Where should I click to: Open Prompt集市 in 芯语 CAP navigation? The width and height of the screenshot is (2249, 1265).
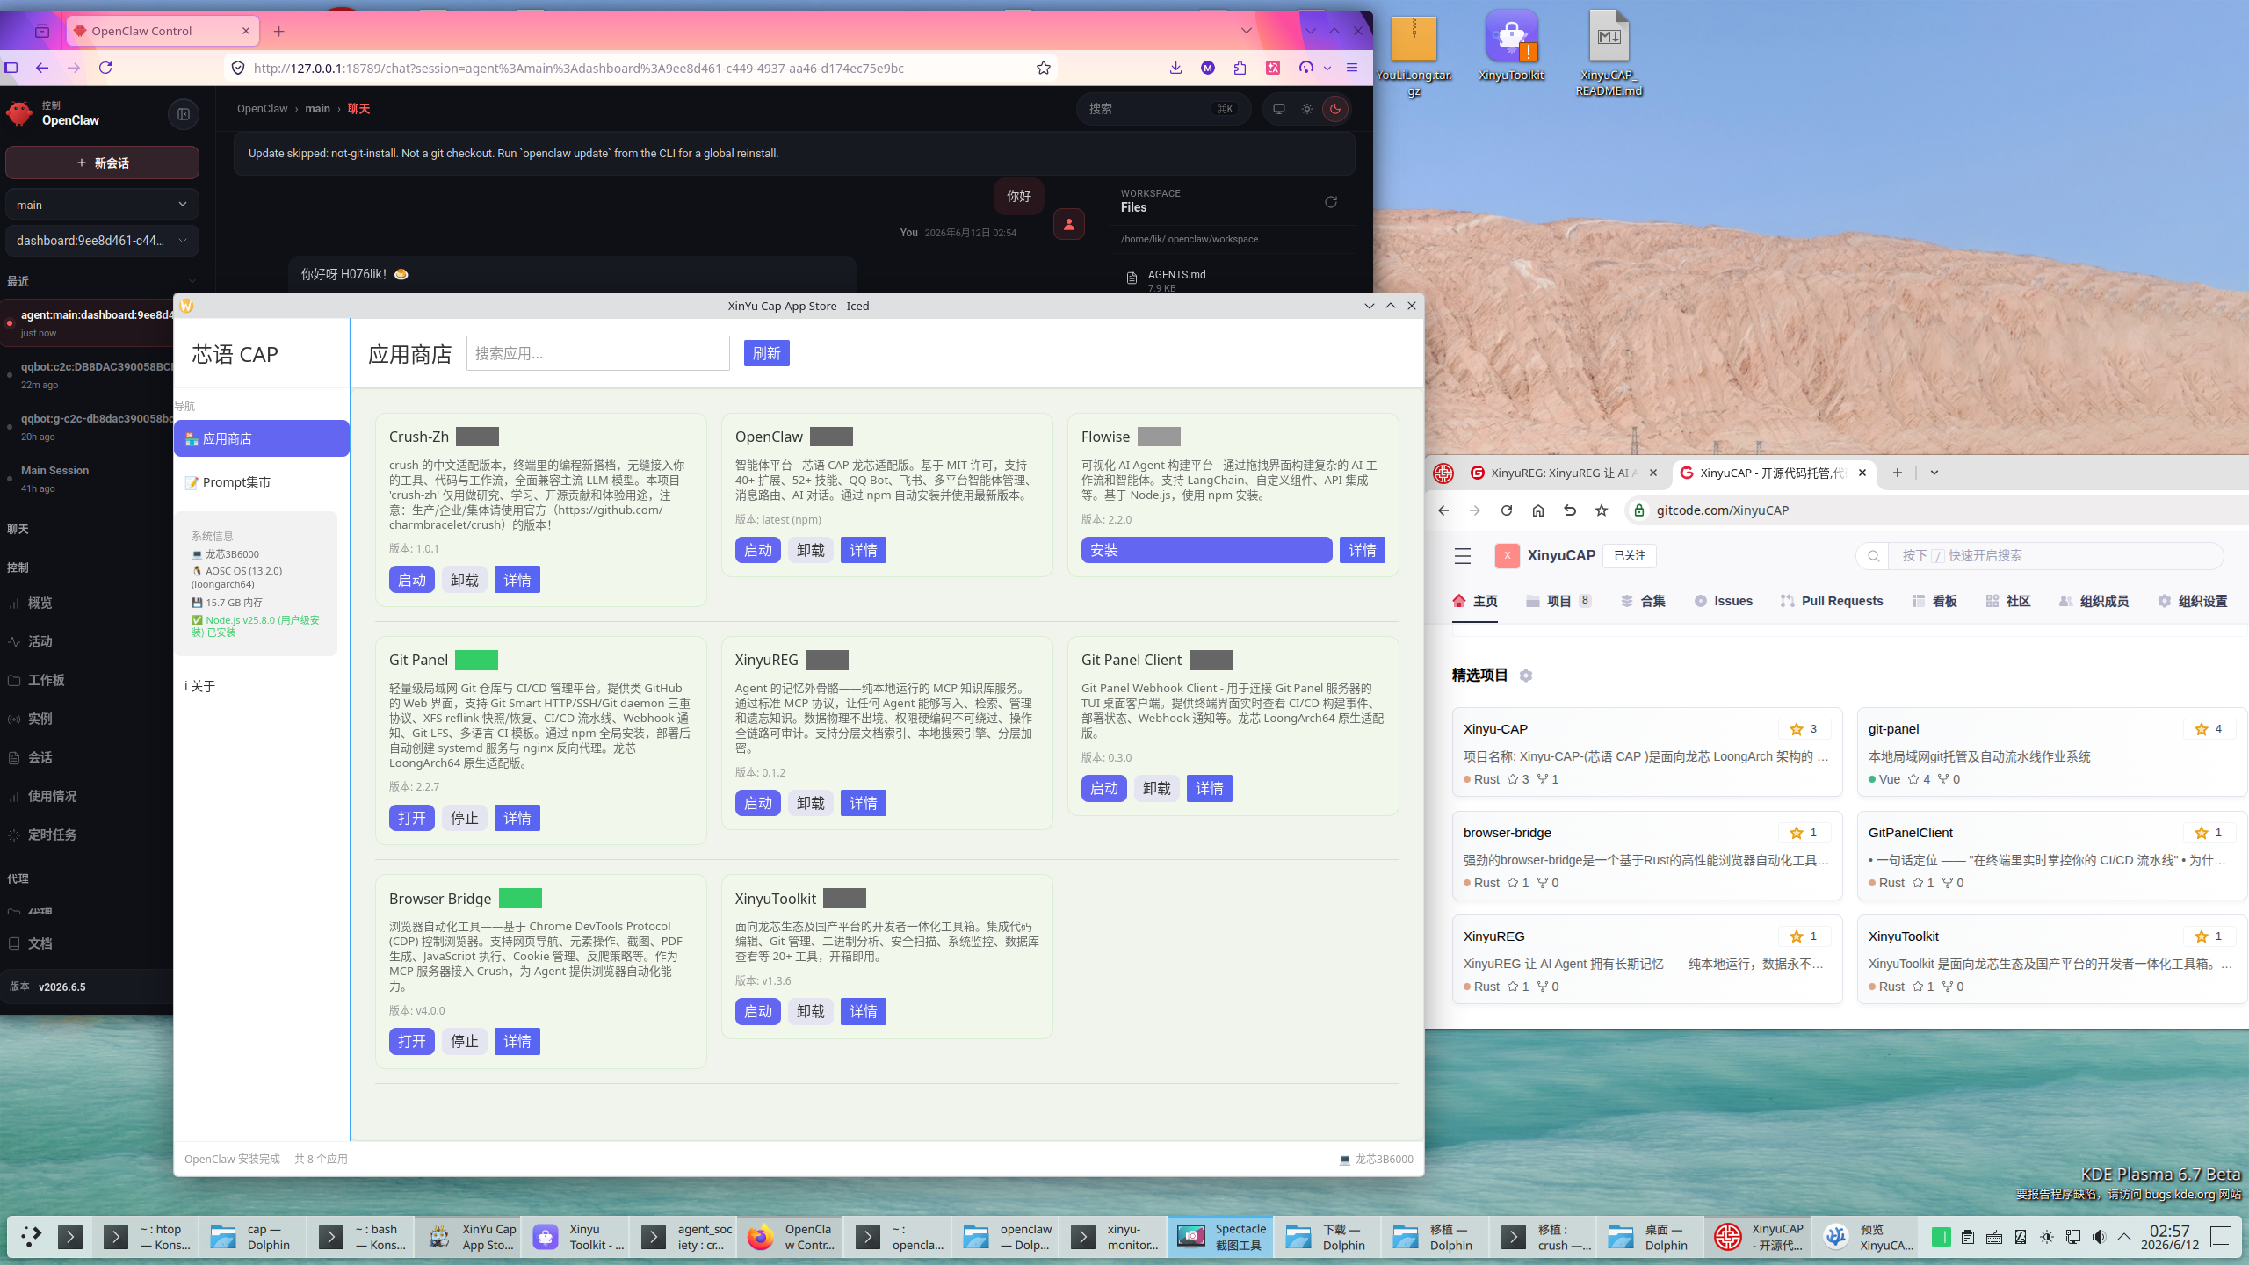coord(261,482)
